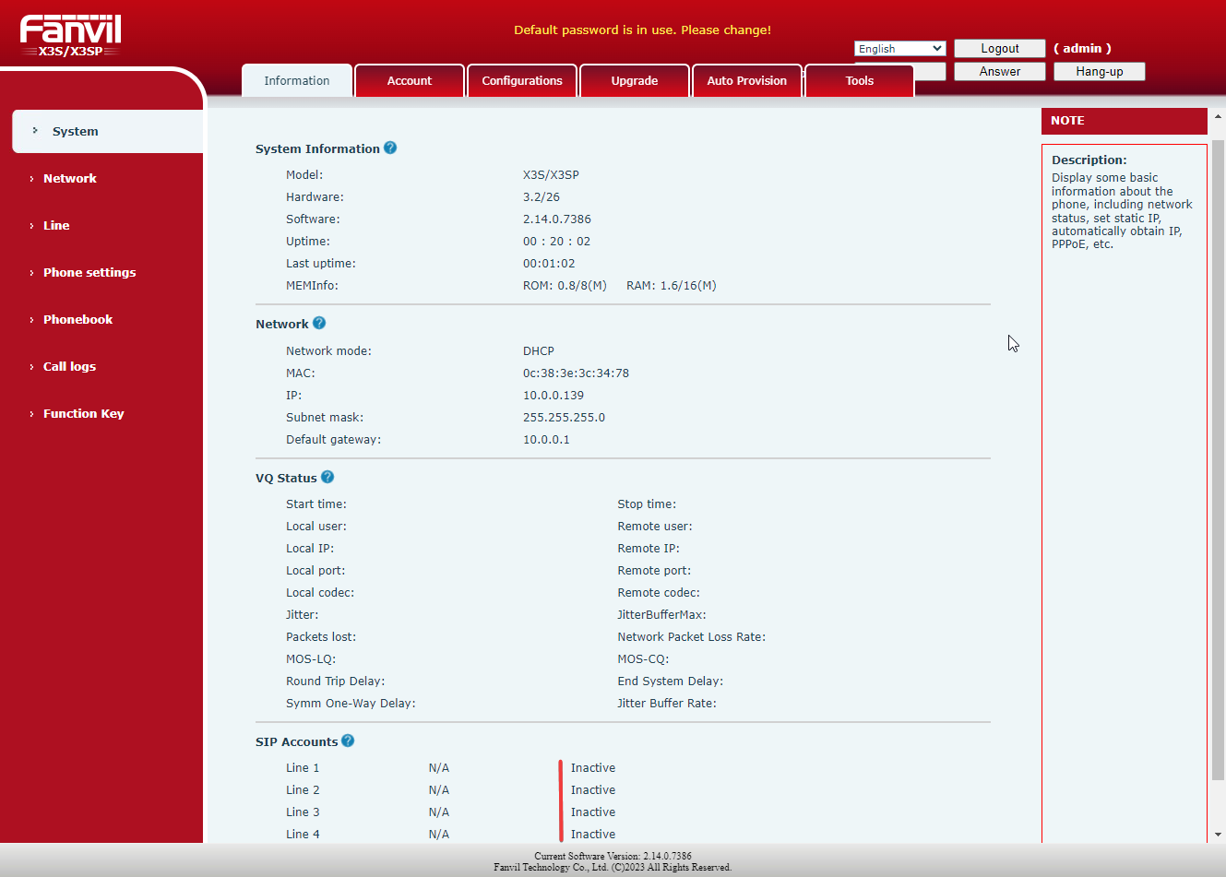The image size is (1226, 877).
Task: Expand the Line sidebar section
Action: pyautogui.click(x=56, y=225)
